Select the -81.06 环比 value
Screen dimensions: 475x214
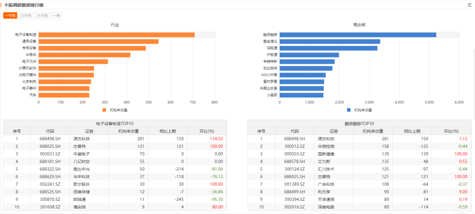[216, 169]
